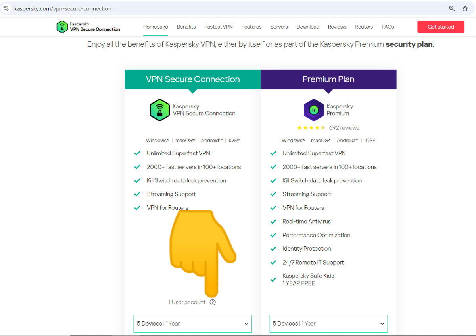
Task: Open the Fastest VPN nav item
Action: pyautogui.click(x=219, y=27)
